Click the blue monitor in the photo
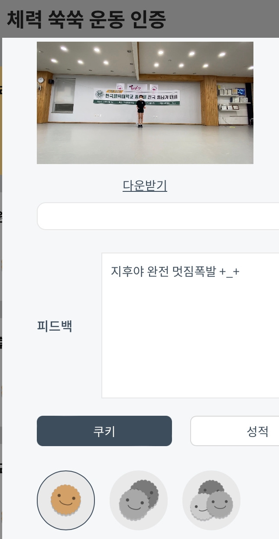This screenshot has height=539, width=279. tap(240, 92)
